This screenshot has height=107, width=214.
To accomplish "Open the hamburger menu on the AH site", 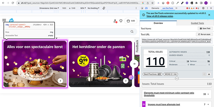I will click(x=4, y=20).
